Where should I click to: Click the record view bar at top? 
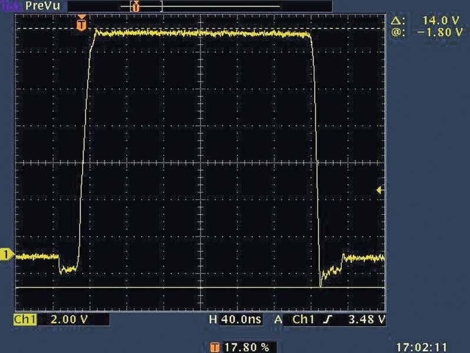200,6
